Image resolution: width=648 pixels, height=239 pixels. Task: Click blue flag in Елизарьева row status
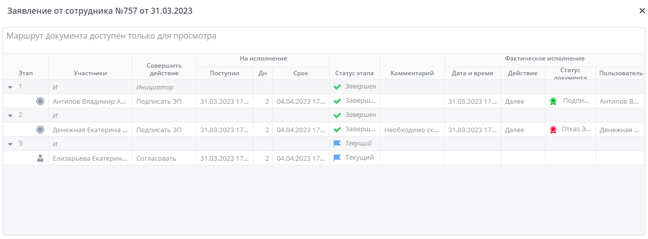[x=337, y=158]
